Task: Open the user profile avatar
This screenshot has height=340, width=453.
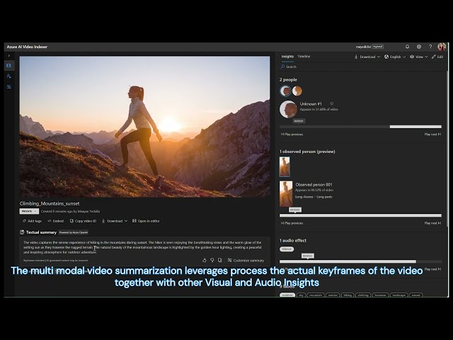Action: [442, 47]
